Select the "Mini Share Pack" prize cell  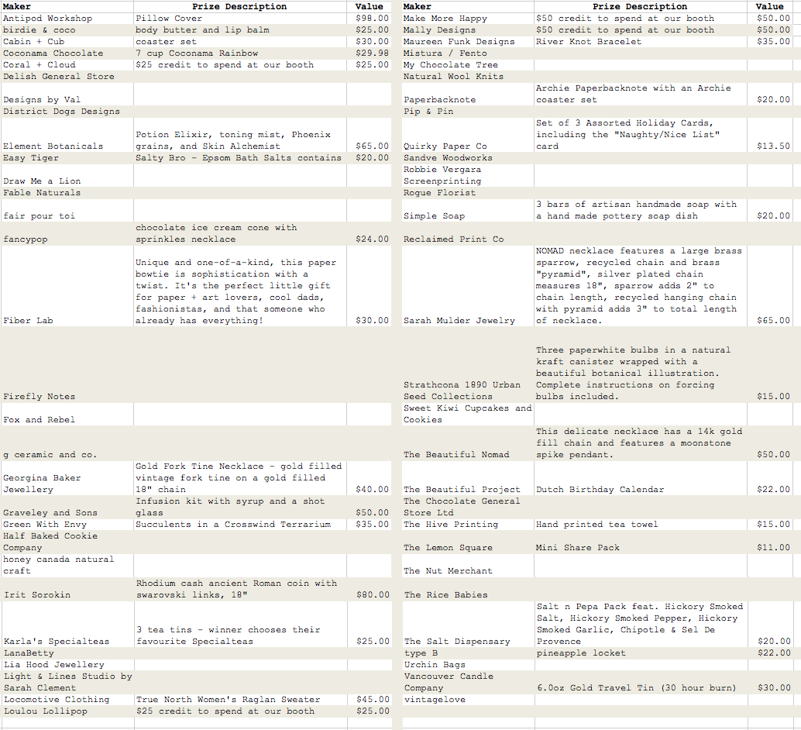pyautogui.click(x=641, y=542)
